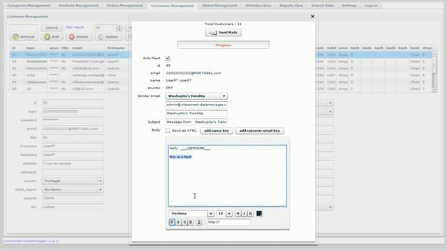
Task: Toggle underline formatting in editor toolbar
Action: (250, 213)
